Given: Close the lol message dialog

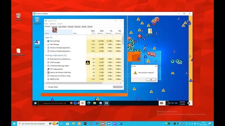Looking at the screenshot, I should pos(156,66).
